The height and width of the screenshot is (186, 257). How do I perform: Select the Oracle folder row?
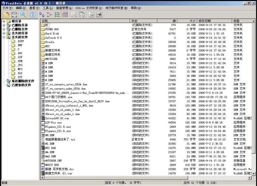pos(146,42)
